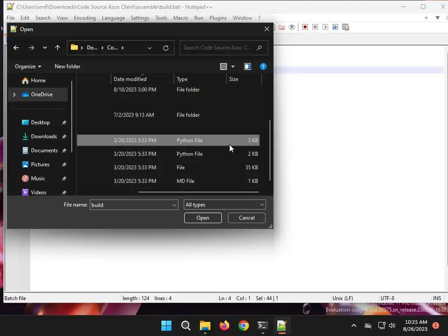Click the New folder button
Image resolution: width=448 pixels, height=336 pixels.
tap(67, 66)
